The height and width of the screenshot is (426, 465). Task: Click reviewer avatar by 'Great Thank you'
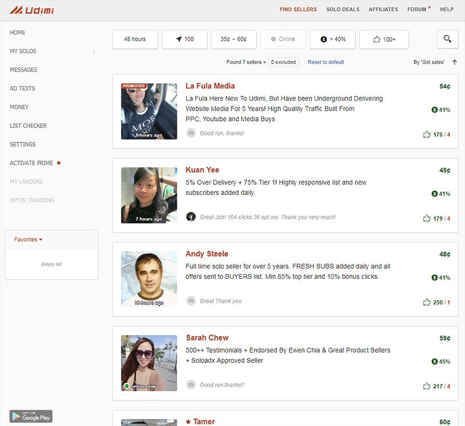click(x=191, y=301)
